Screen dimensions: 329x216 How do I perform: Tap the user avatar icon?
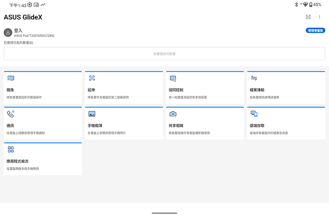tap(8, 32)
